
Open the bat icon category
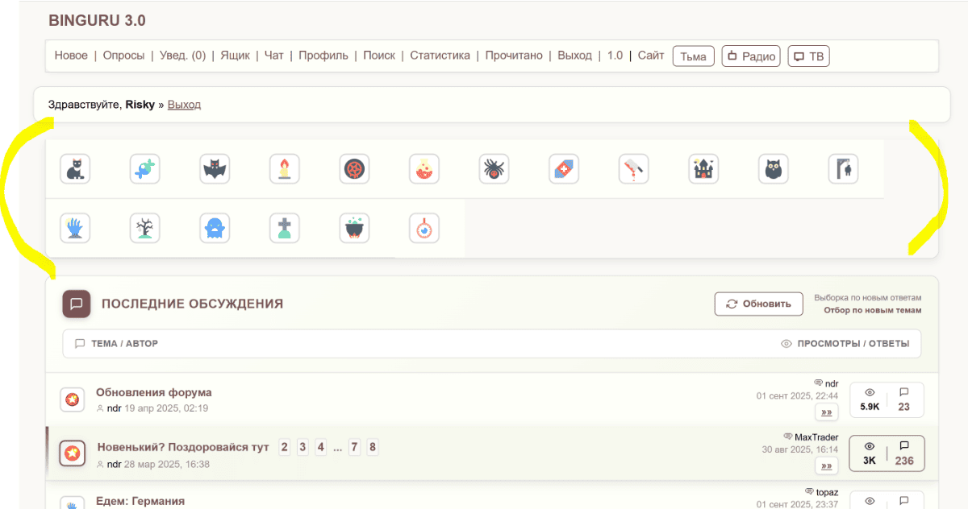[215, 169]
